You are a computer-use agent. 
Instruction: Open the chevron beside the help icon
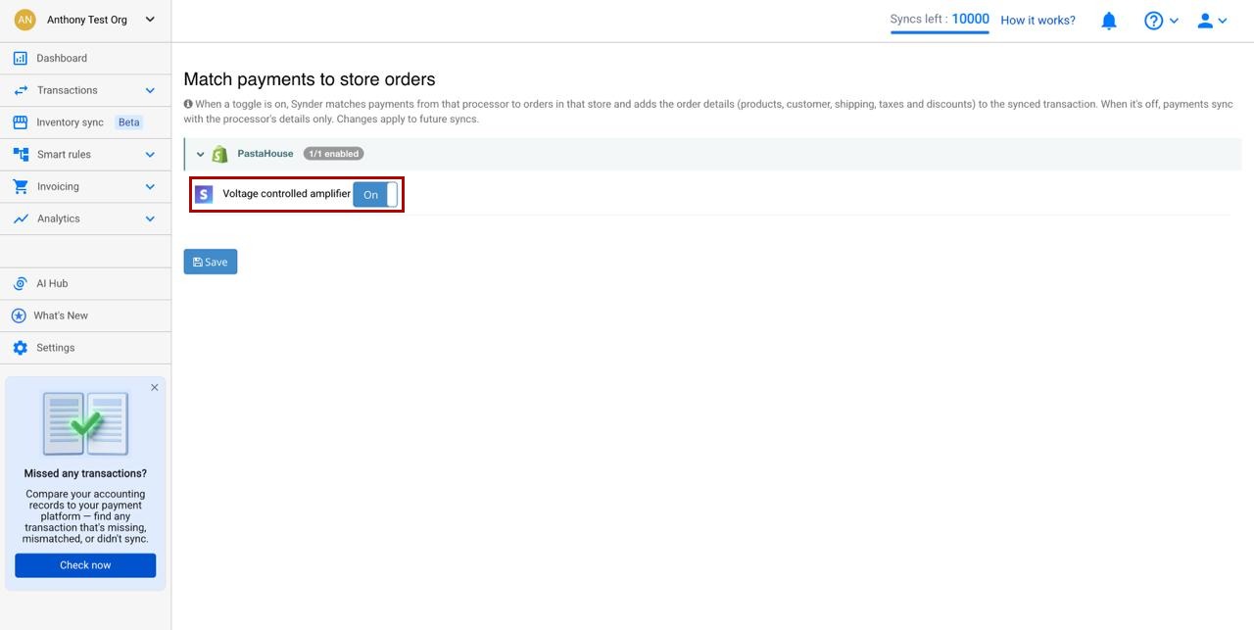click(1174, 21)
